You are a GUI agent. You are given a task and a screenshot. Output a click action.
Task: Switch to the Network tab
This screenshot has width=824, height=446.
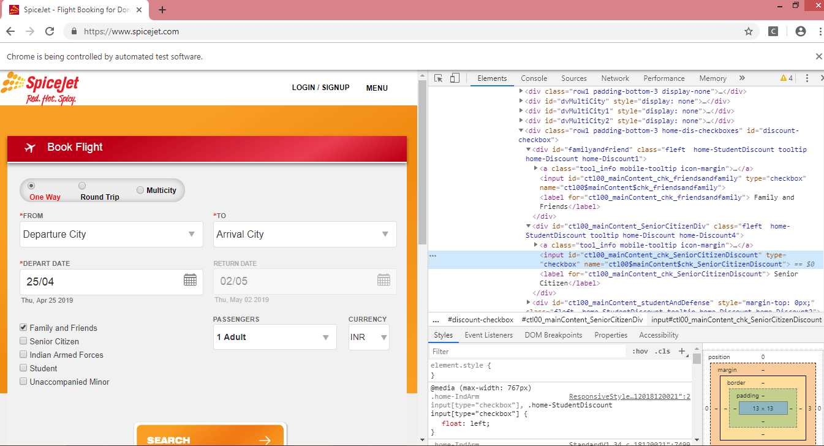point(615,78)
